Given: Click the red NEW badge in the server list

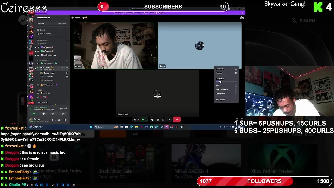Looking at the screenshot, I should [31, 103].
